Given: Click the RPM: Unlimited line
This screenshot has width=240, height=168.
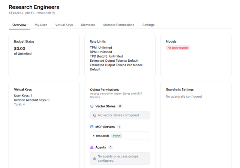Looking at the screenshot, I should pyautogui.click(x=101, y=52).
